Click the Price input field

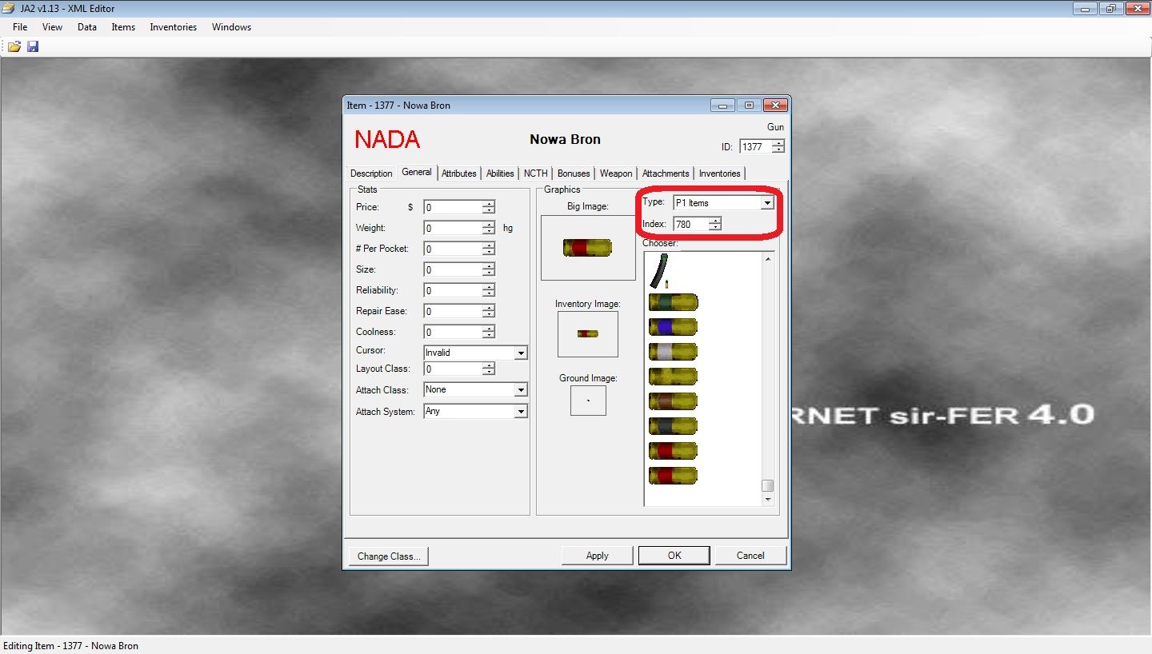[453, 207]
